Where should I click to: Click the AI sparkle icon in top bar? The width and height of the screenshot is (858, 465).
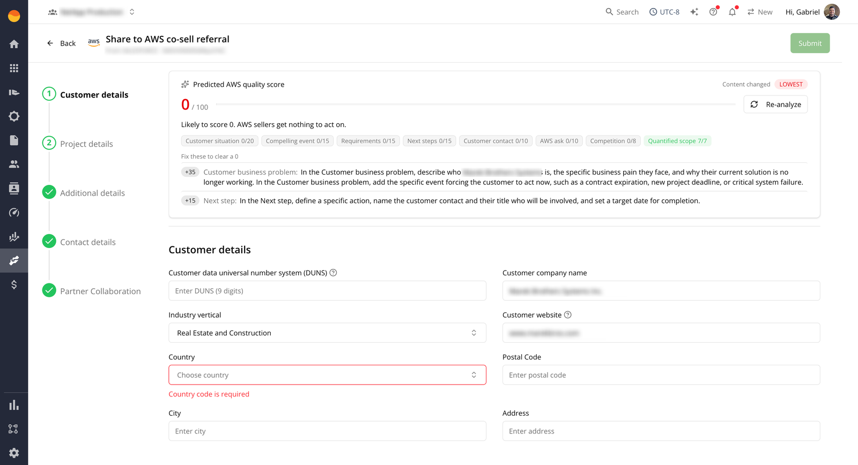coord(694,12)
